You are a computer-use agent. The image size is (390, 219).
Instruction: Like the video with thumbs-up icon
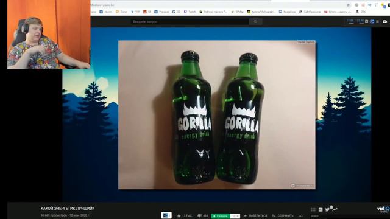click(x=179, y=216)
